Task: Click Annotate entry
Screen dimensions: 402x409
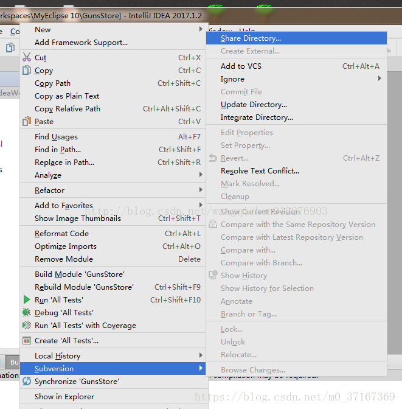Action: click(296, 301)
